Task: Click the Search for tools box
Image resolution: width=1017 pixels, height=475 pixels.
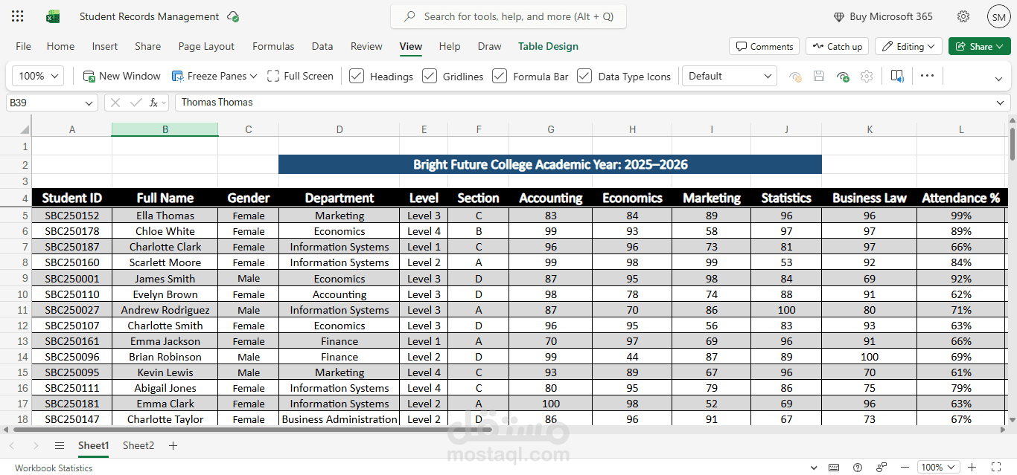Action: (508, 16)
